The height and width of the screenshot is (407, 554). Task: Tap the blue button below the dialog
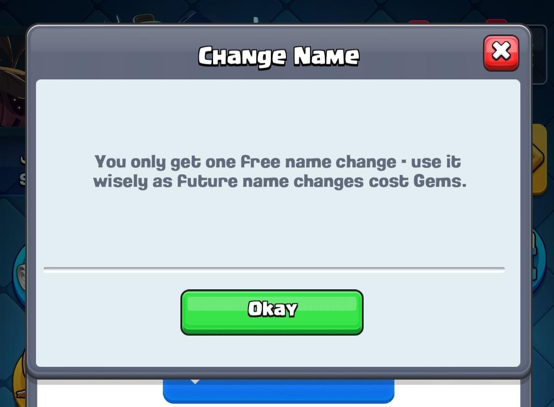click(278, 391)
